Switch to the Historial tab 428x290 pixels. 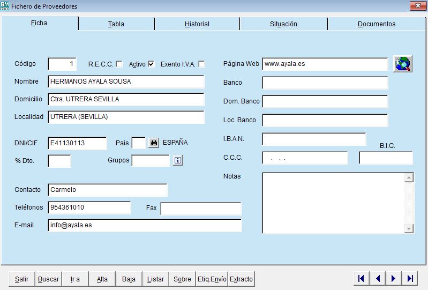(197, 24)
